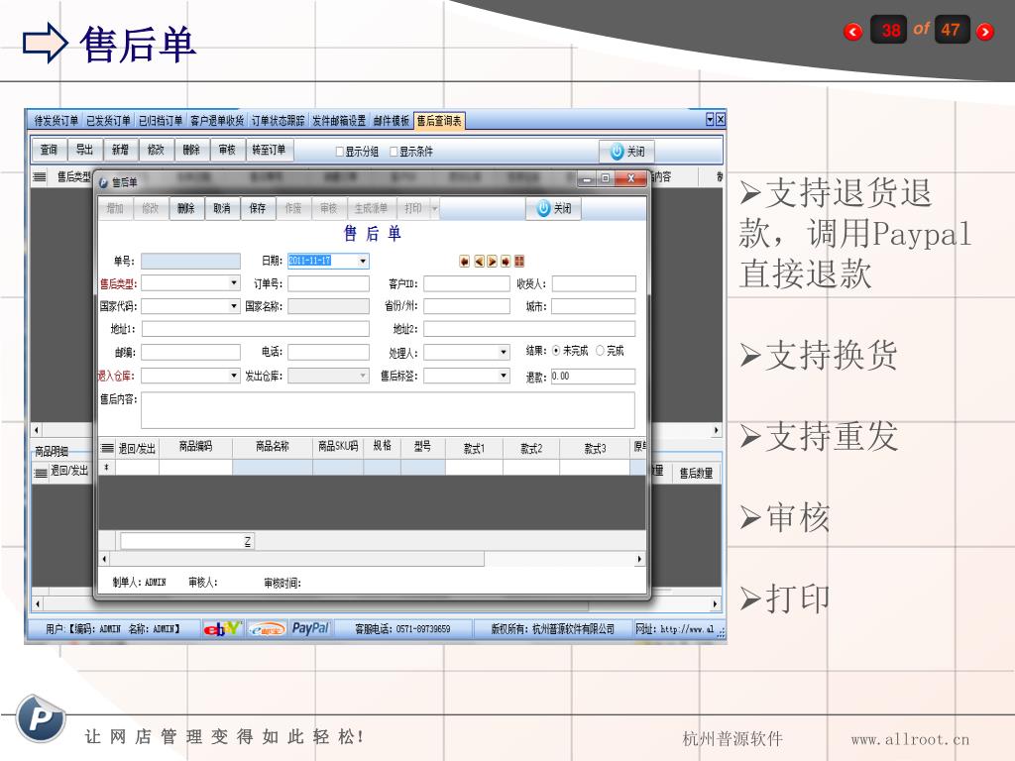Open the 售后标签 dropdown

pos(503,376)
